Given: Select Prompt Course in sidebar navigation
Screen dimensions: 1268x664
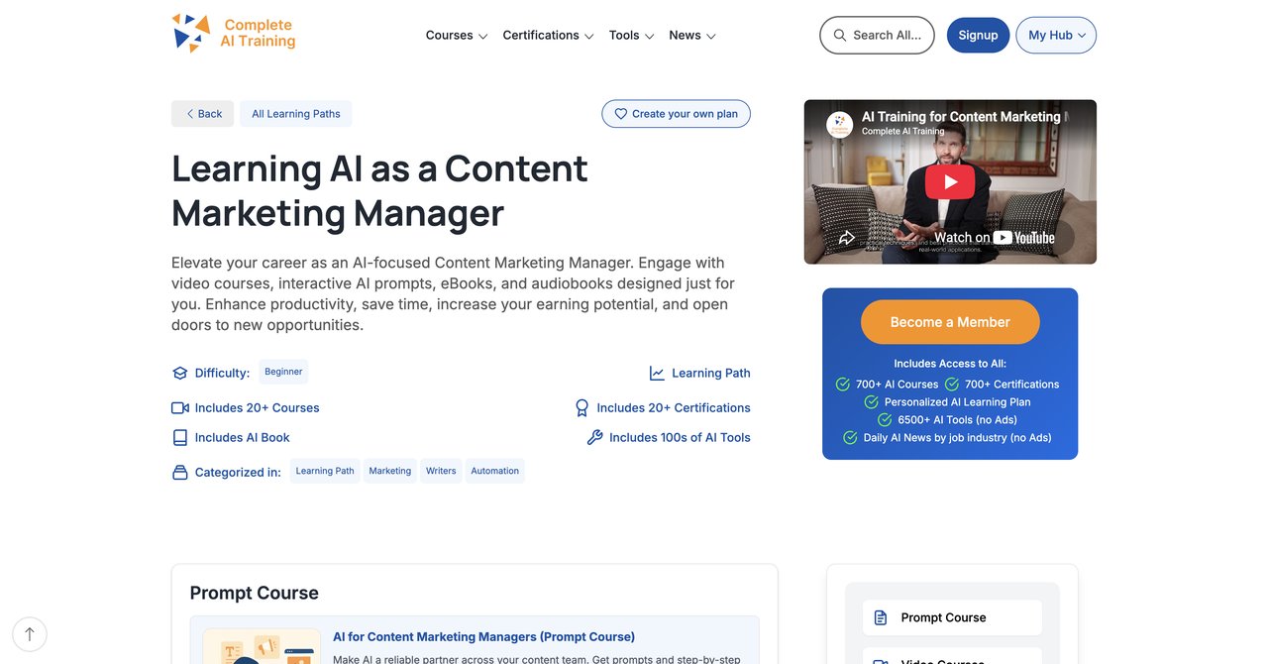Looking at the screenshot, I should pyautogui.click(x=952, y=617).
